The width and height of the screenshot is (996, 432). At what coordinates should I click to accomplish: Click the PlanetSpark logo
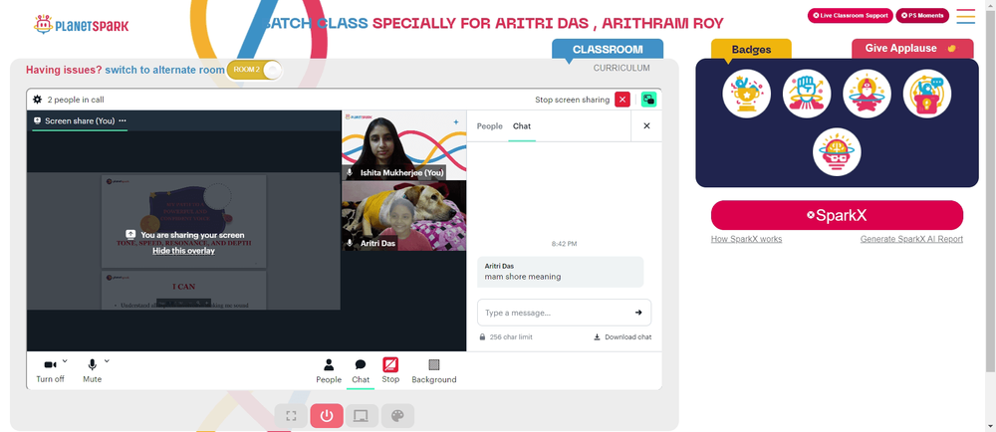click(81, 25)
